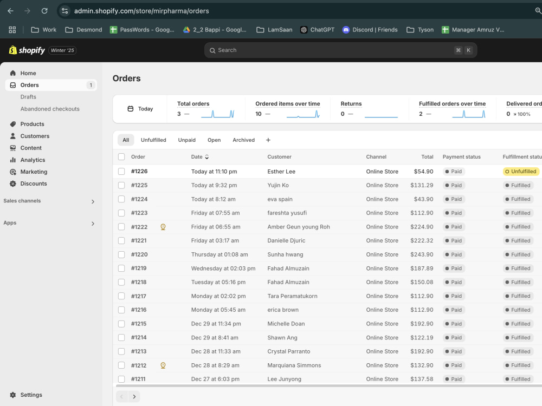This screenshot has height=406, width=542.
Task: Click the Winter '25 edition badge
Action: click(62, 50)
